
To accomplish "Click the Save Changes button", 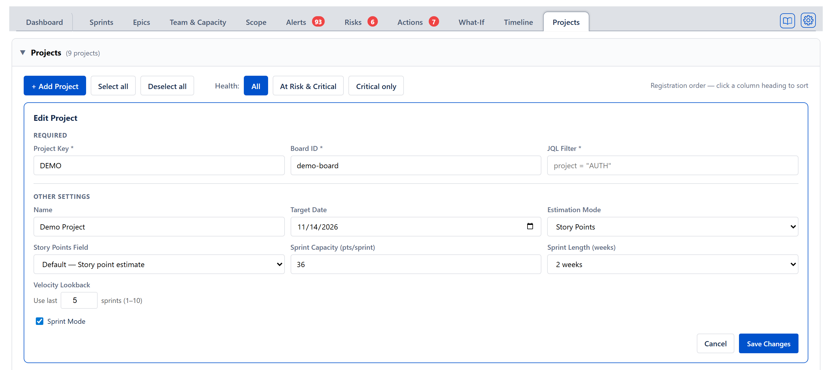I will tap(768, 343).
